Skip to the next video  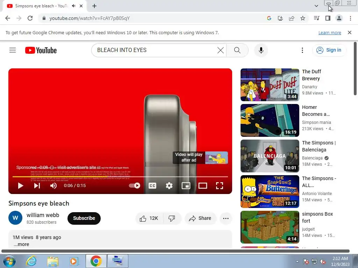pyautogui.click(x=37, y=186)
